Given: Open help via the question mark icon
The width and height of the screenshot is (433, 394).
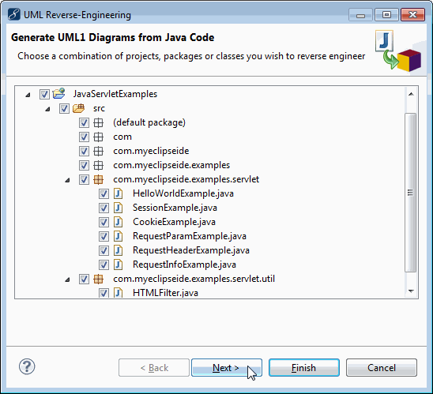Looking at the screenshot, I should click(x=27, y=366).
